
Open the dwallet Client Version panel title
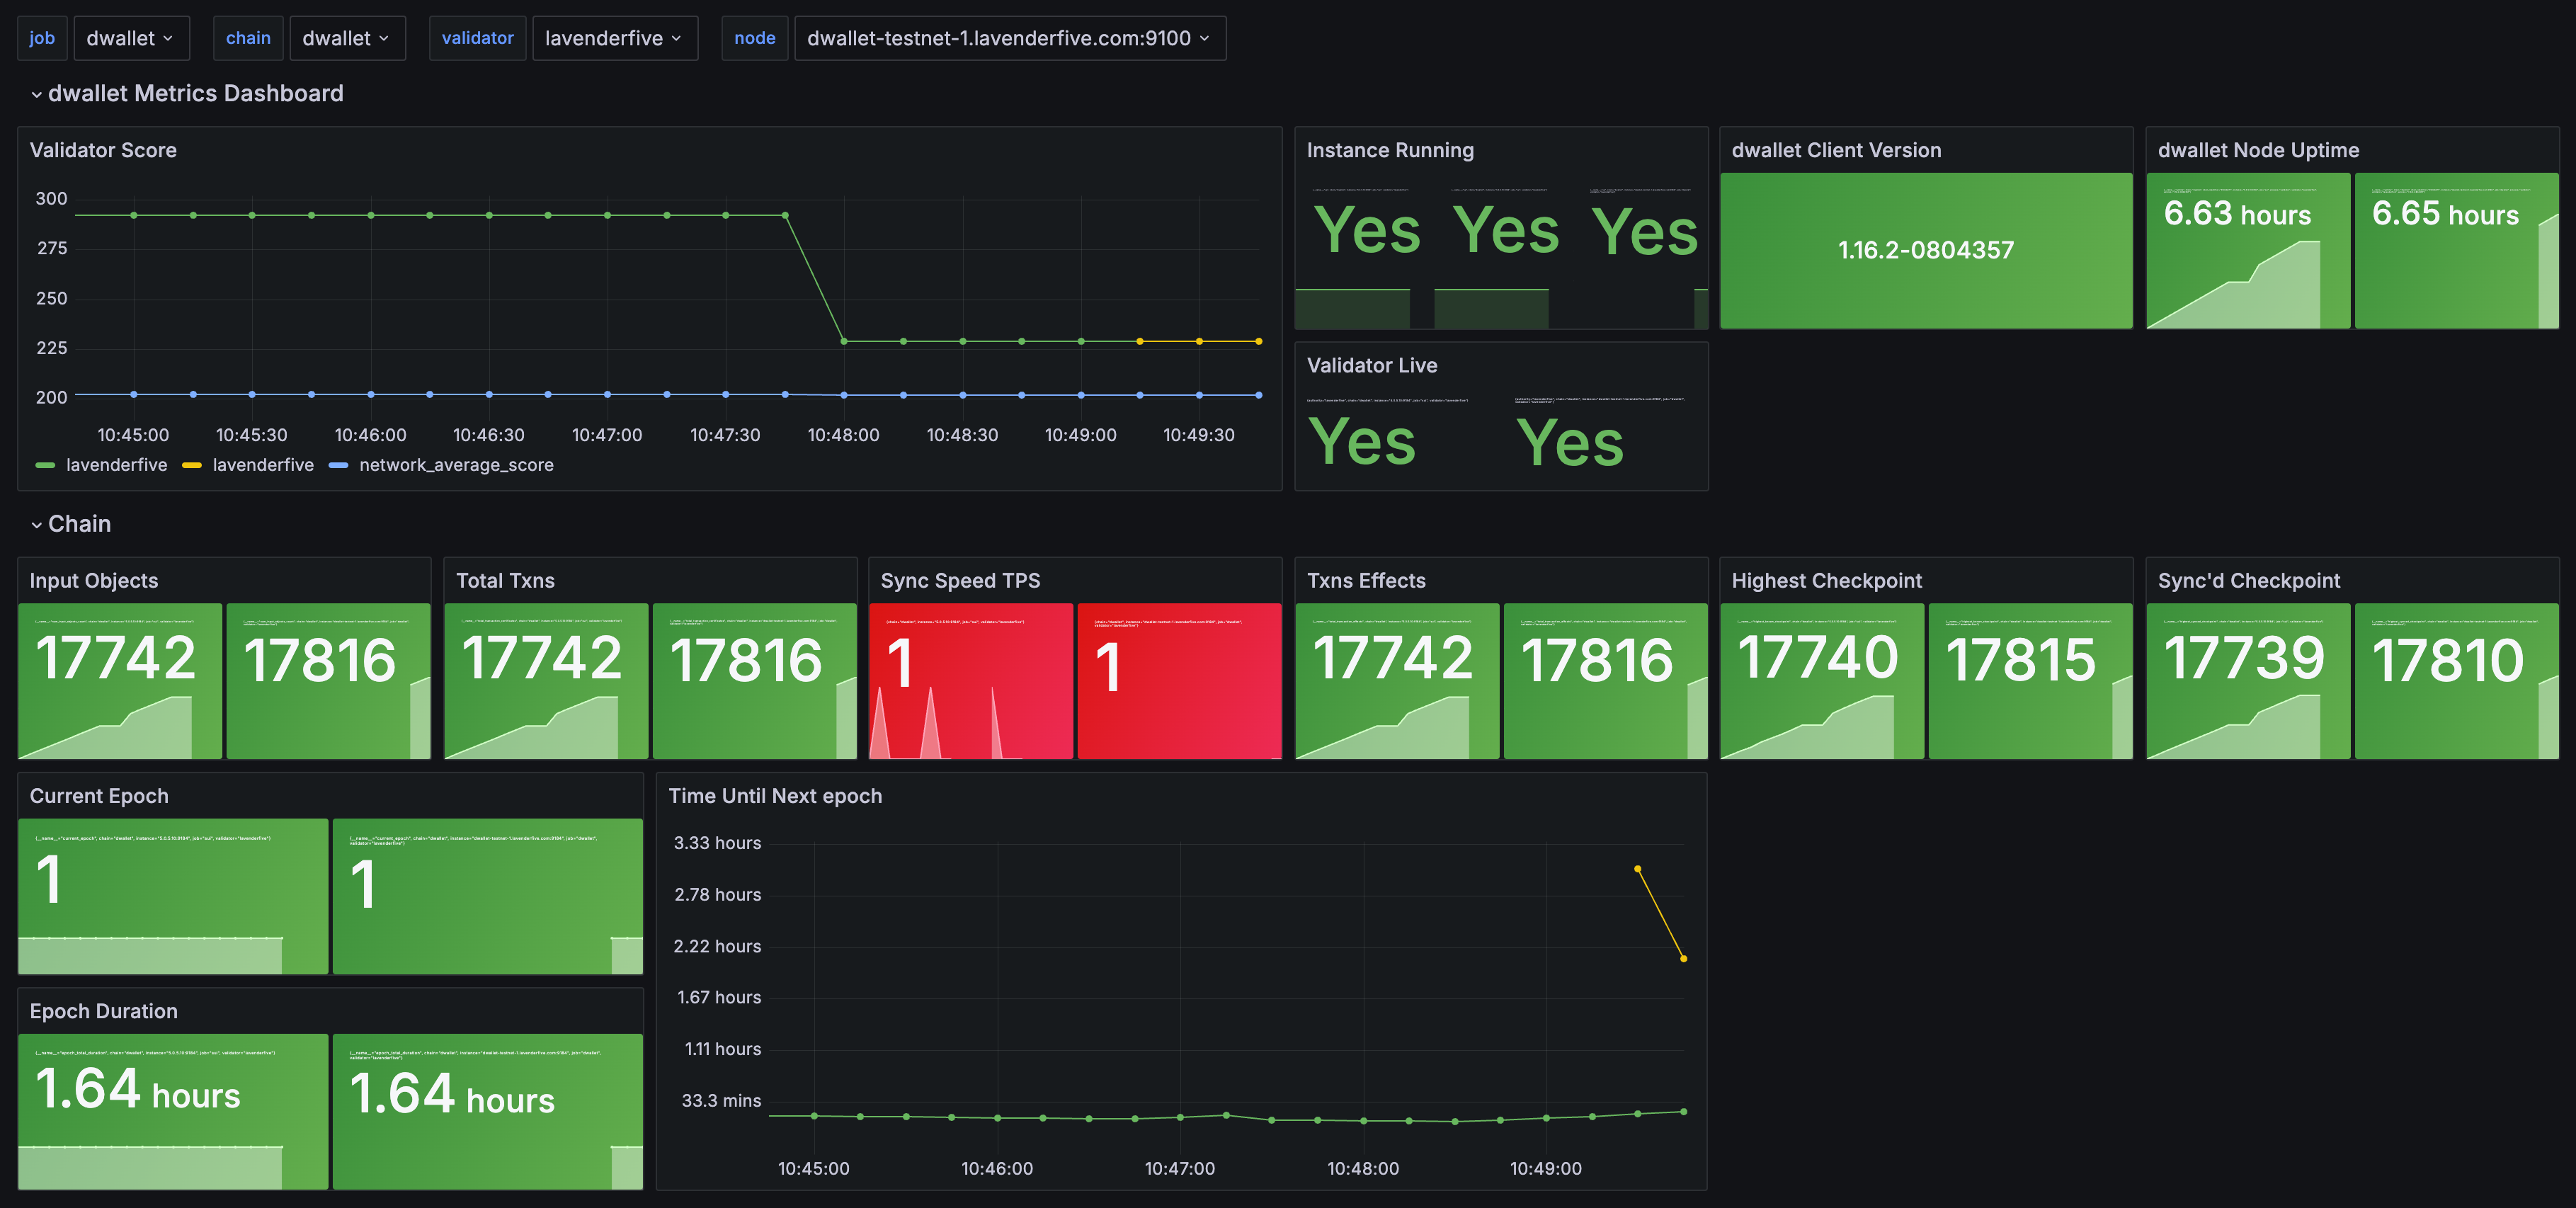pyautogui.click(x=1835, y=150)
